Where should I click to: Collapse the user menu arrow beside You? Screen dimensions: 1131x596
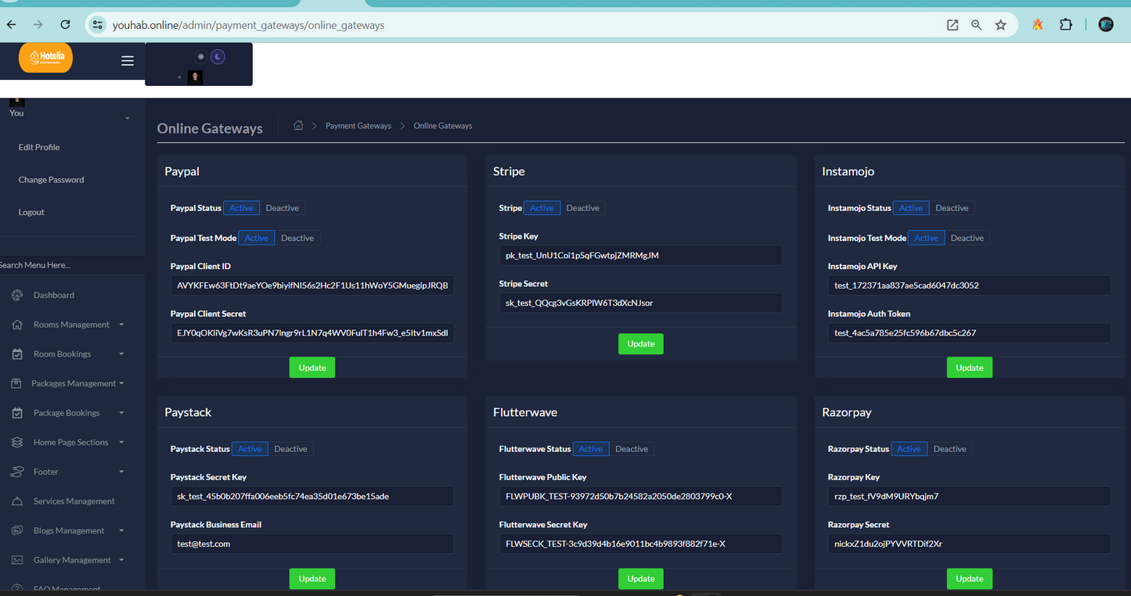pyautogui.click(x=127, y=119)
